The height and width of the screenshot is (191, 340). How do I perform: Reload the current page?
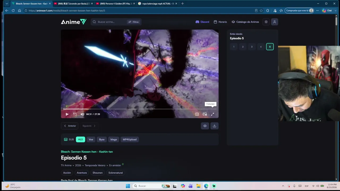[13, 11]
